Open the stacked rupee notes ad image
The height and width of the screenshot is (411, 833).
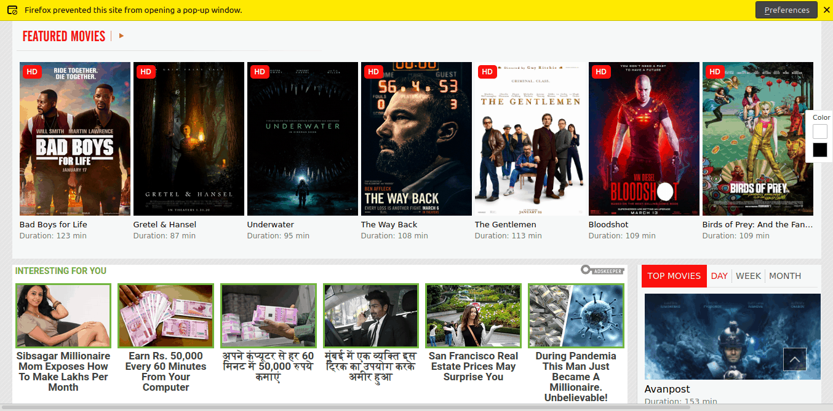coord(166,316)
